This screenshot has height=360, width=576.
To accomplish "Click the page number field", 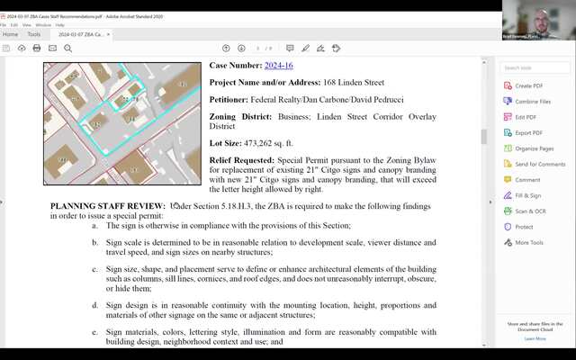I will pos(258,48).
